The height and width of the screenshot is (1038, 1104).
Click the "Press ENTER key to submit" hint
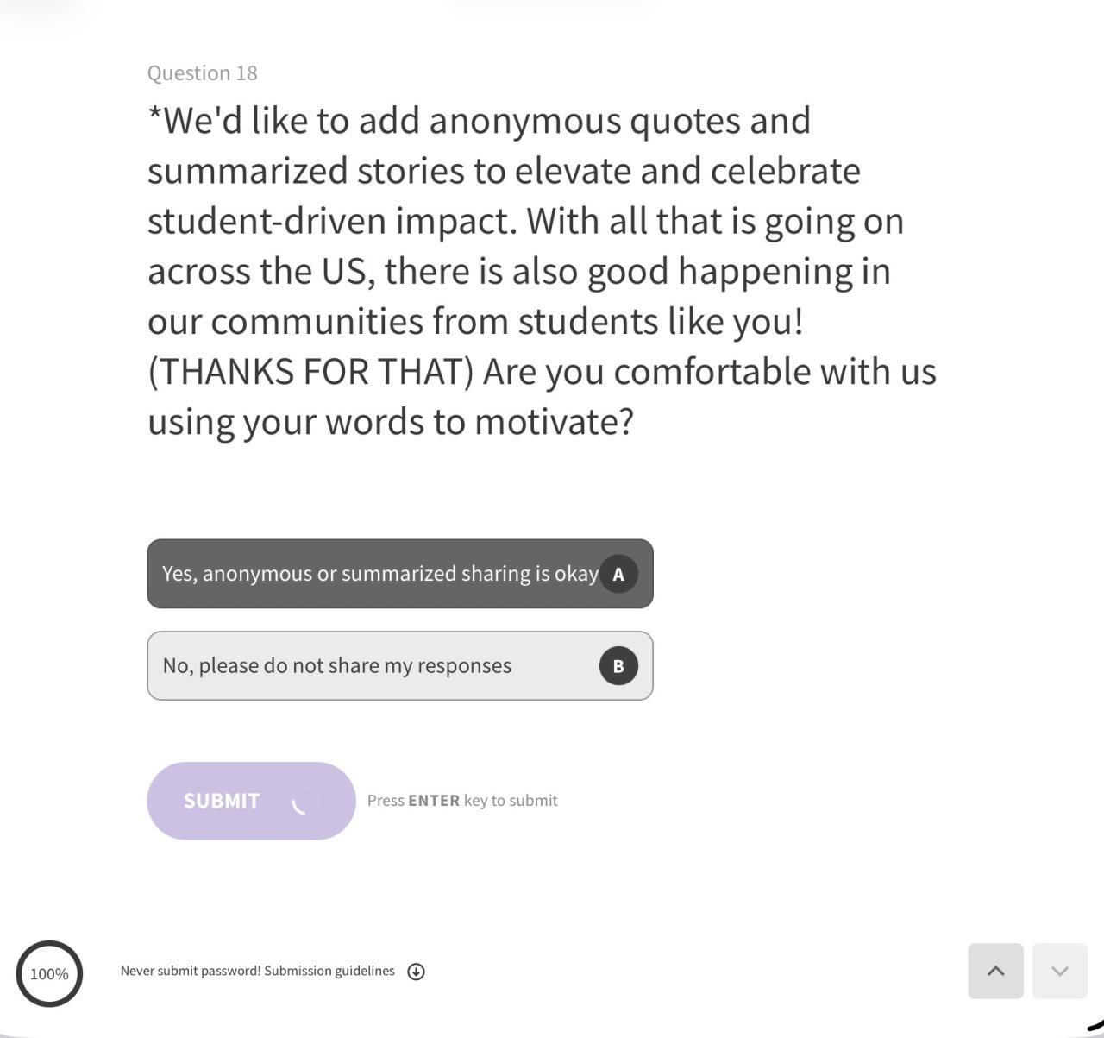point(462,801)
